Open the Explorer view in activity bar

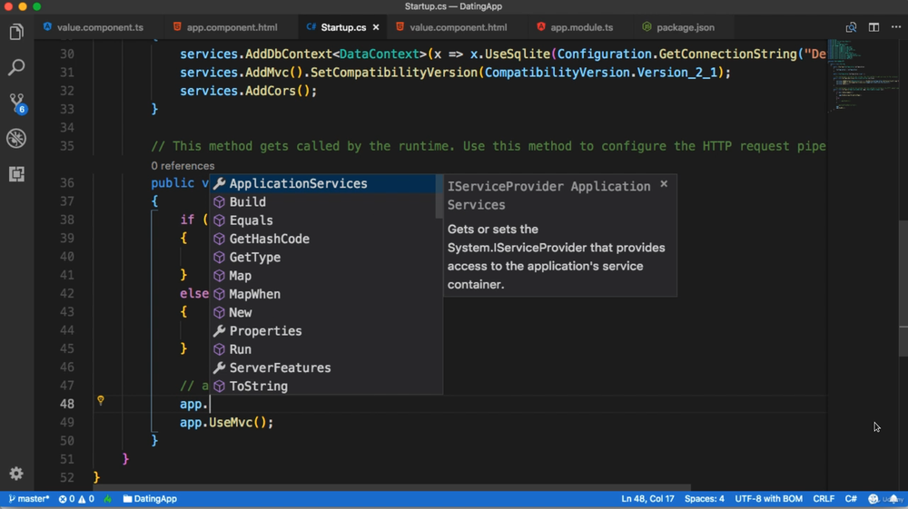(16, 33)
